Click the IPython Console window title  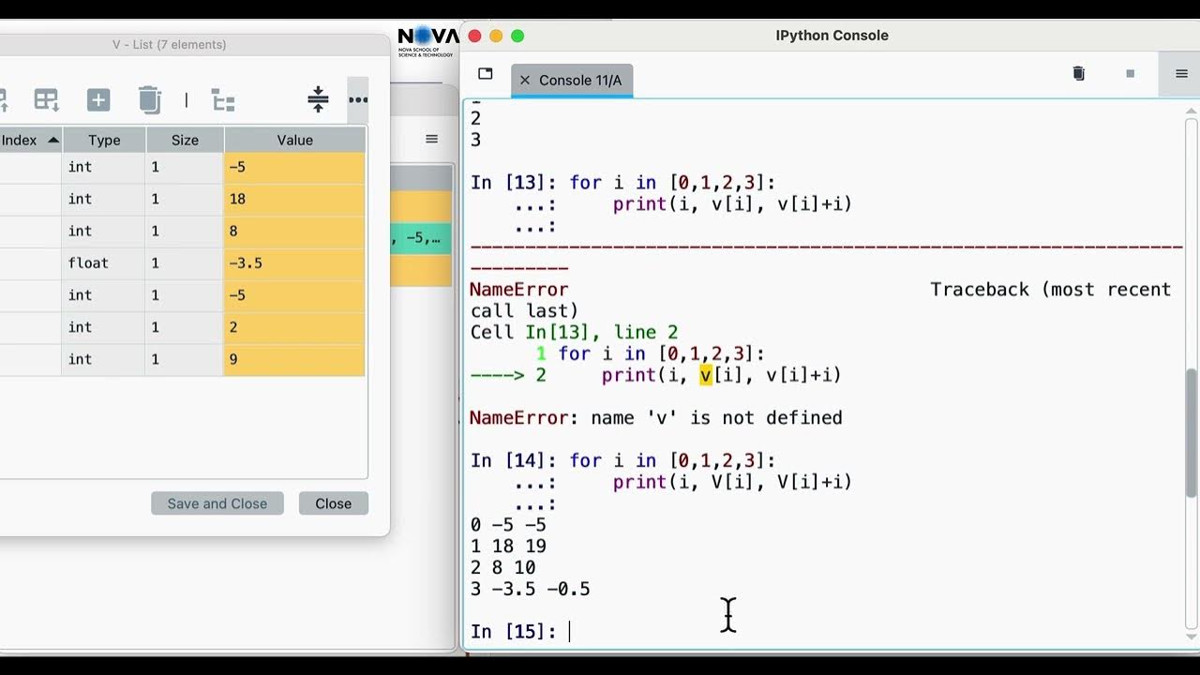click(832, 36)
